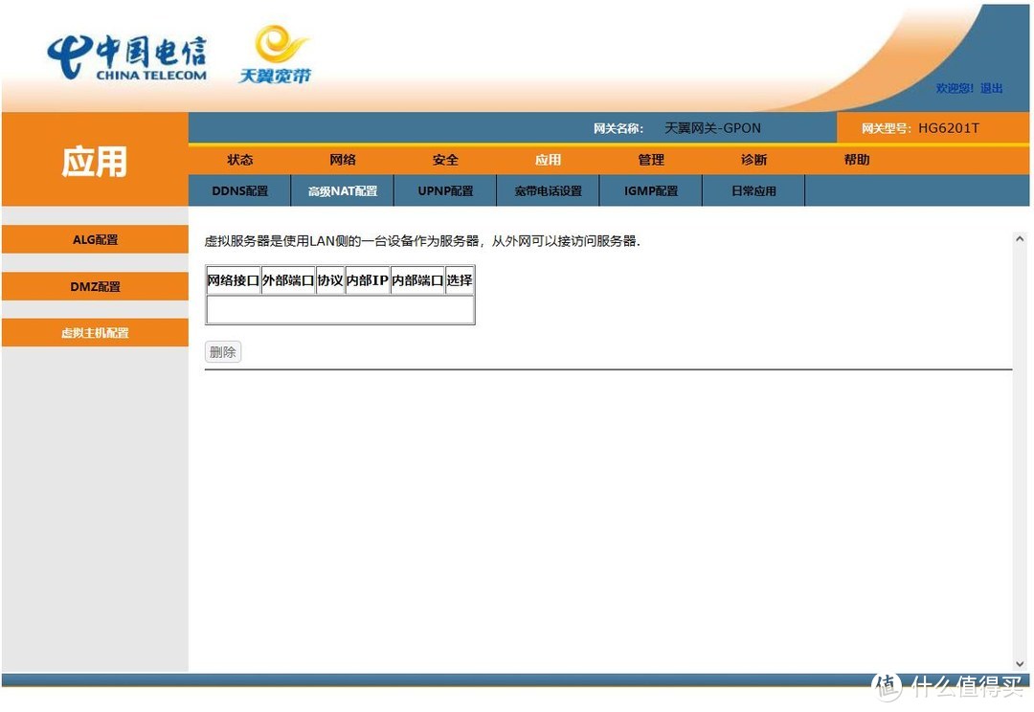This screenshot has width=1034, height=712.
Task: Switch to the 状态 tab
Action: click(239, 160)
